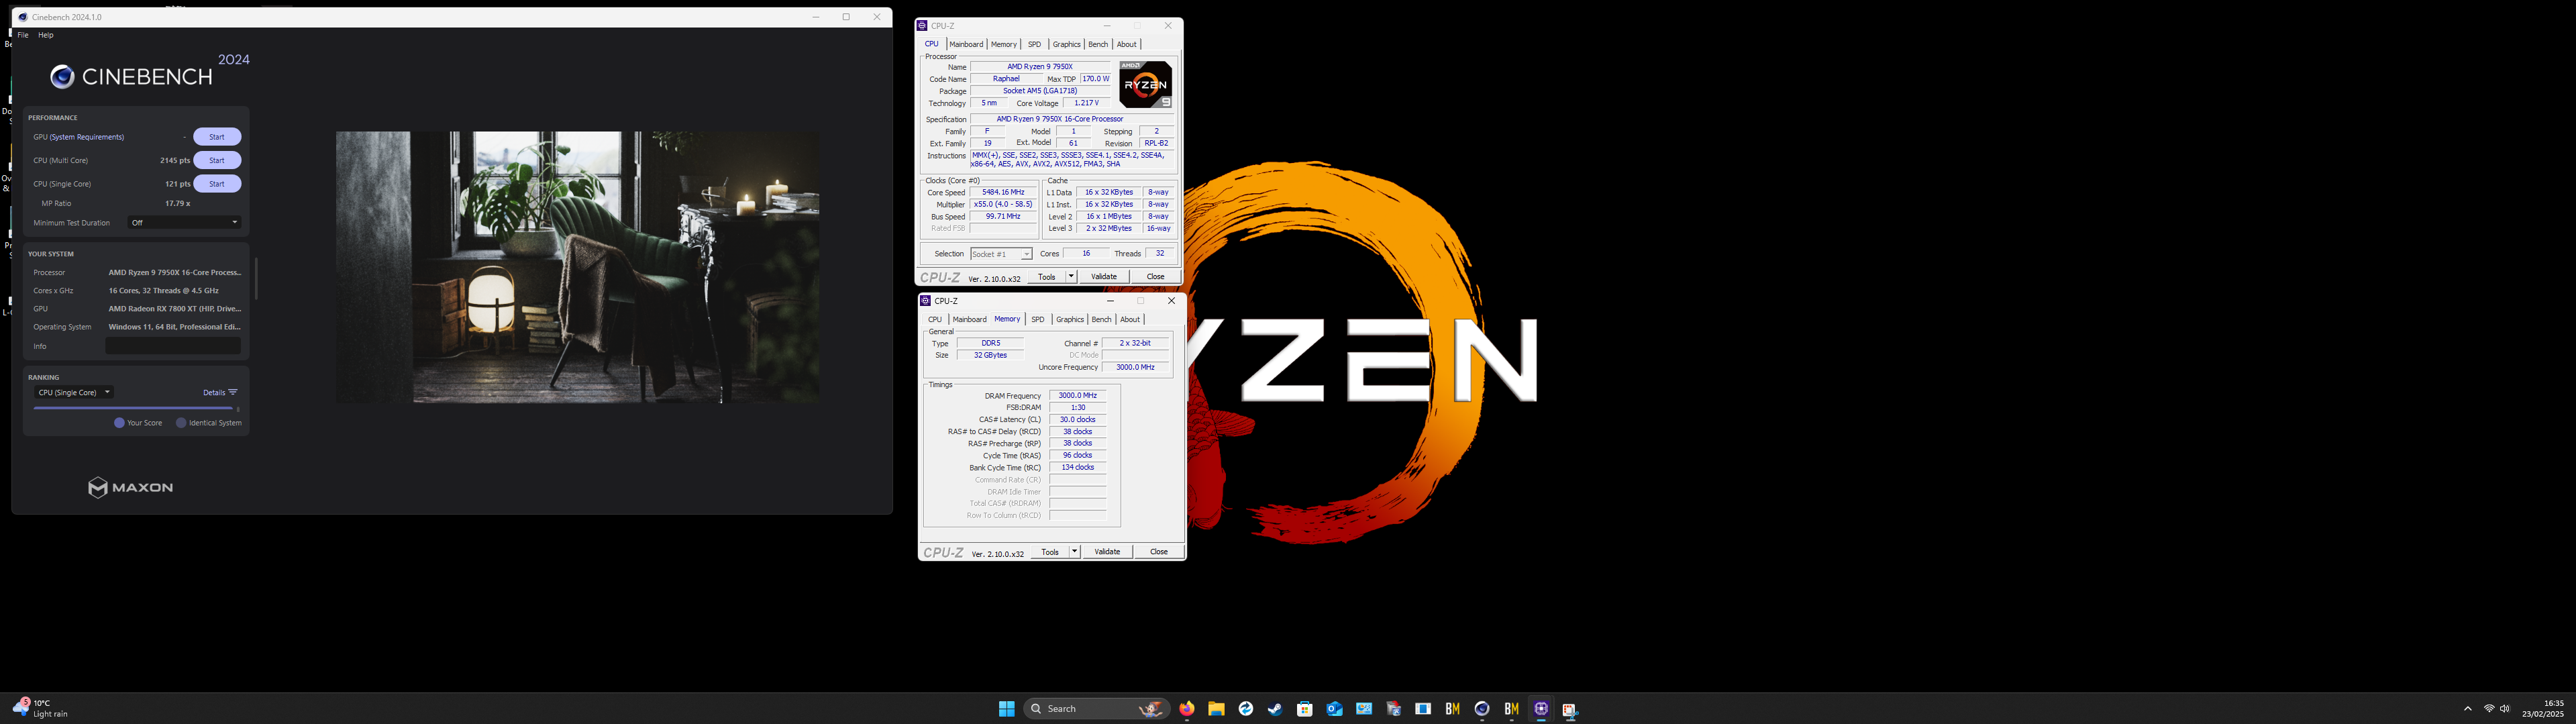2576x724 pixels.
Task: Open Mainboard tab in CPU-Z memory timings window
Action: [969, 320]
